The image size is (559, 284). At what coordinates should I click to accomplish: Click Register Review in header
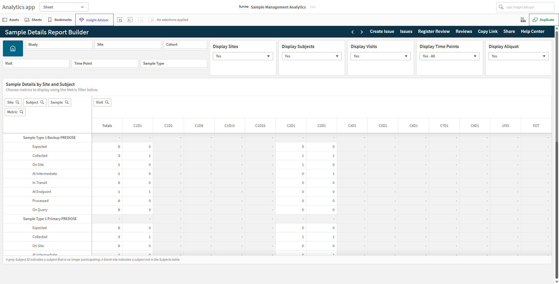pos(434,31)
